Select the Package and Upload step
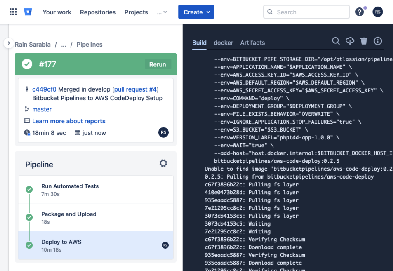 [96, 217]
